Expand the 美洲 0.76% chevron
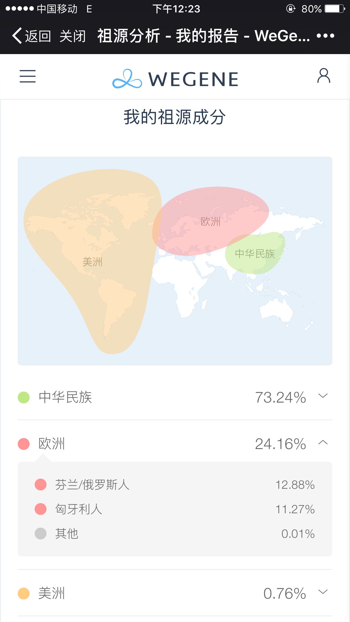 (323, 592)
